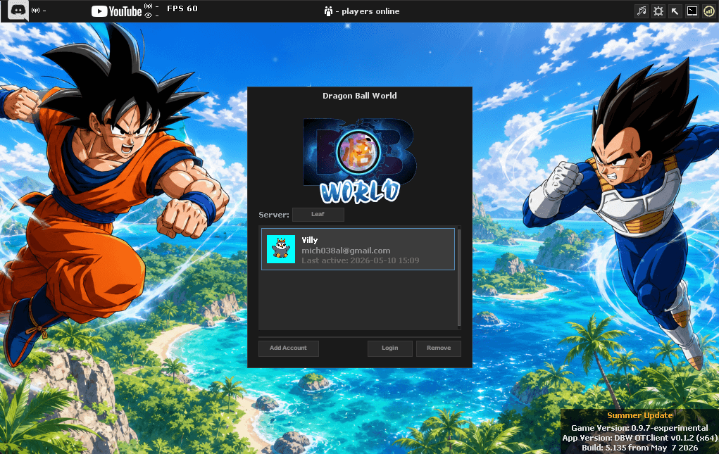Open the Leaf server dropdown
719x454 pixels.
318,215
